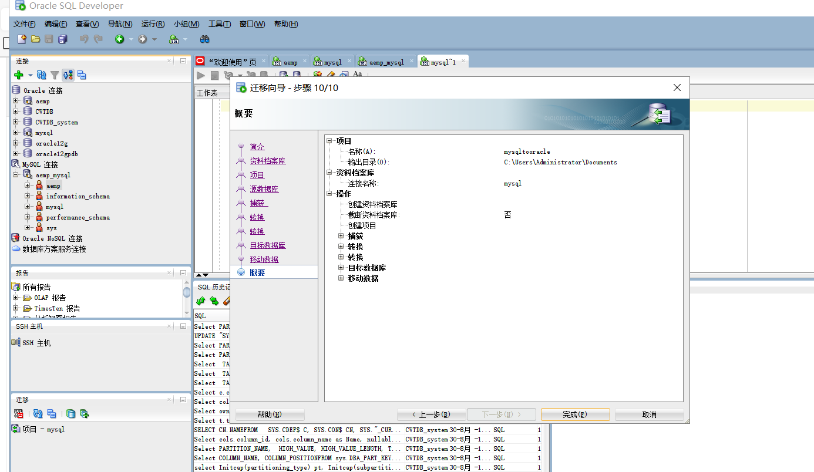
Task: Collapse all nodes icon in Connections panel
Action: (x=82, y=75)
